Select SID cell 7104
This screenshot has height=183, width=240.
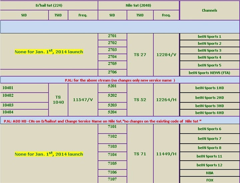tap(112, 156)
